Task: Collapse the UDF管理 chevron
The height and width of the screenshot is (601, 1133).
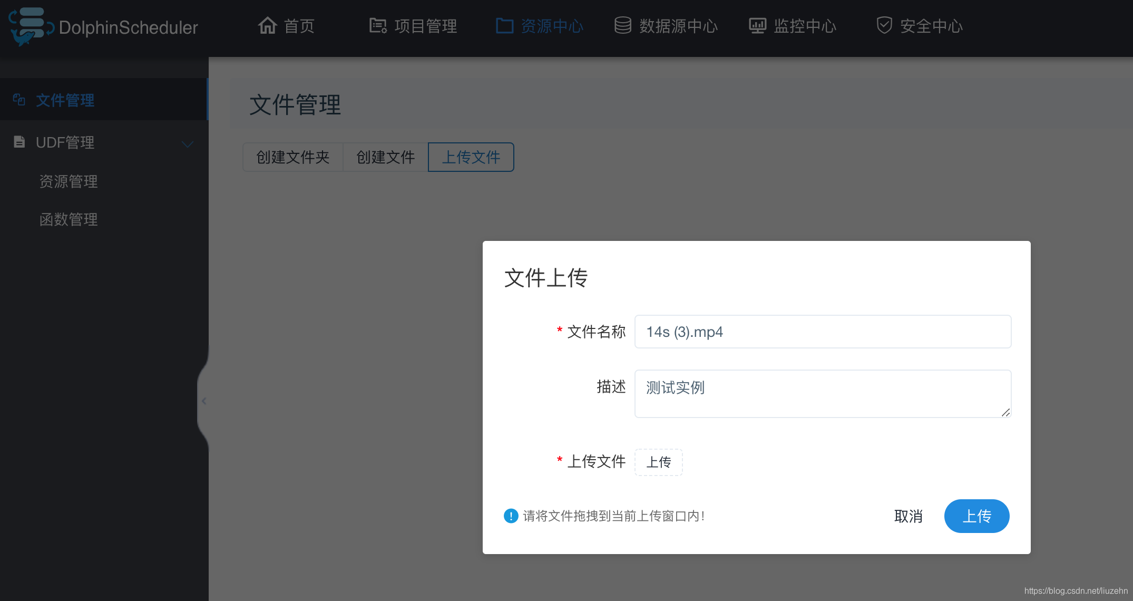Action: (187, 143)
